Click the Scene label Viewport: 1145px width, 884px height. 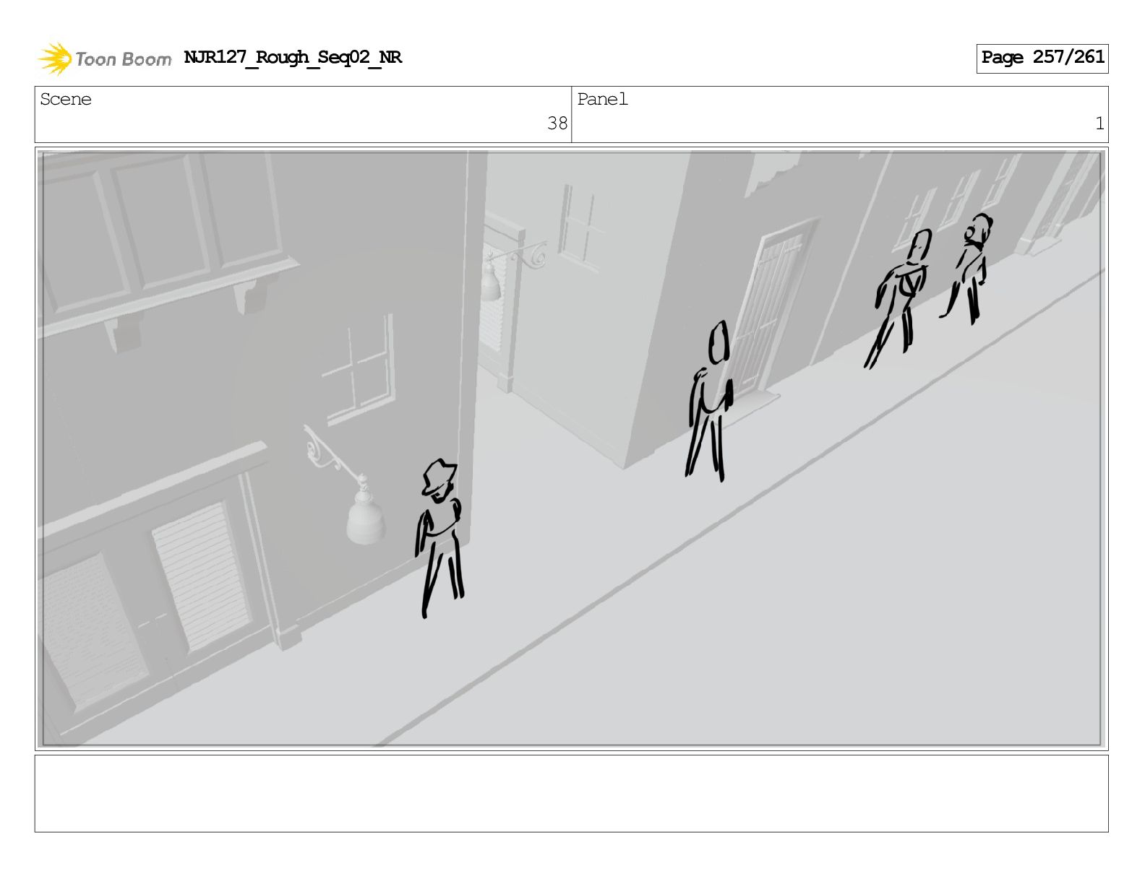click(66, 99)
